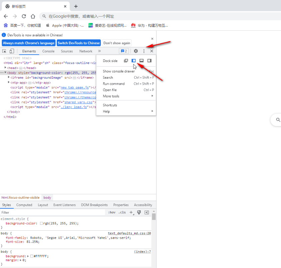
Task: Expand background shorthand property triangle
Action: click(x=28, y=256)
